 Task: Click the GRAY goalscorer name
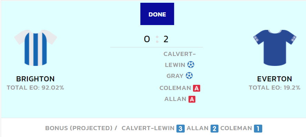pyautogui.click(x=175, y=76)
